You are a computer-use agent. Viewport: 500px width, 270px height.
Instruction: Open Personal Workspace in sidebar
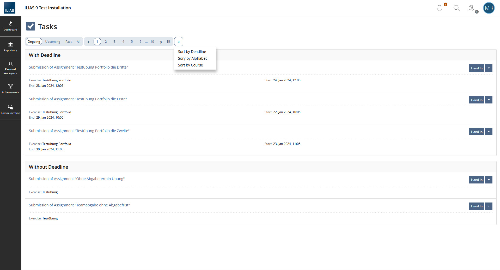[10, 68]
